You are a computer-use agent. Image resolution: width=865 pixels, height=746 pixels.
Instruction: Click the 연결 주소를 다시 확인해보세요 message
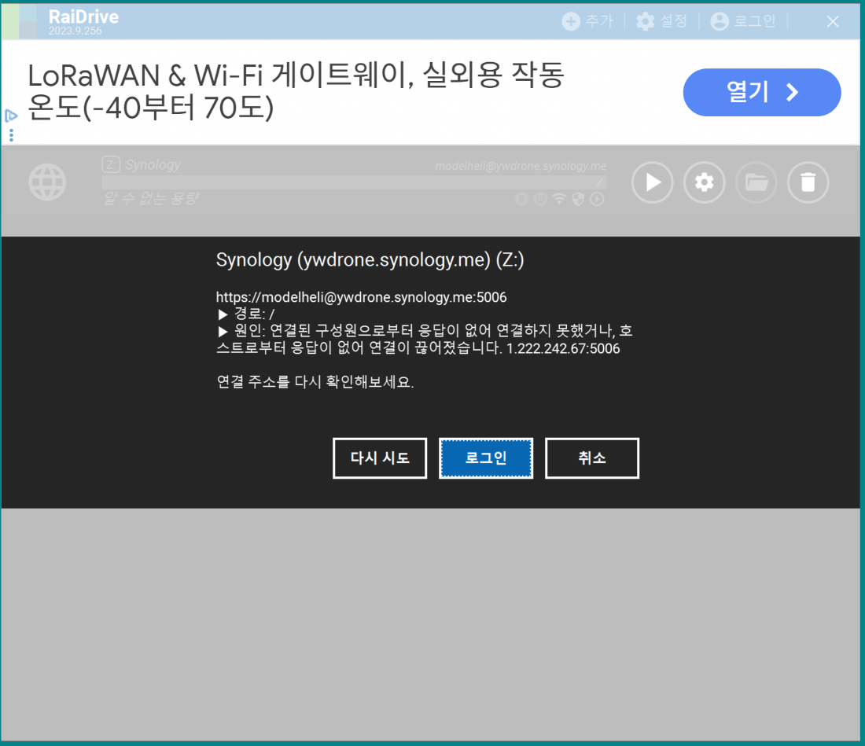(x=315, y=381)
